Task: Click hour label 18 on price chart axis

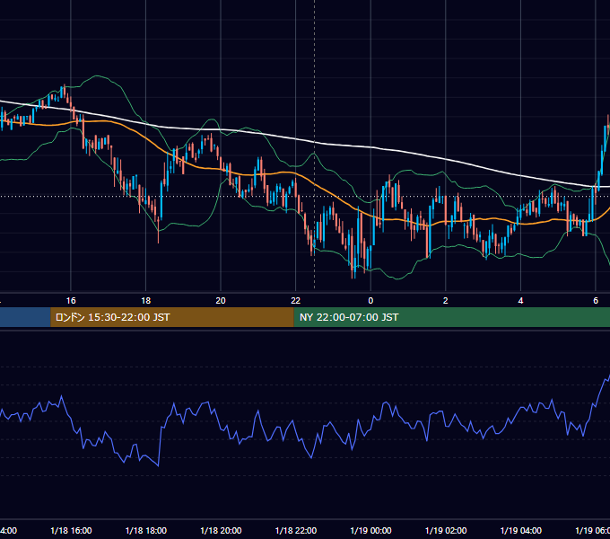Action: (x=146, y=301)
